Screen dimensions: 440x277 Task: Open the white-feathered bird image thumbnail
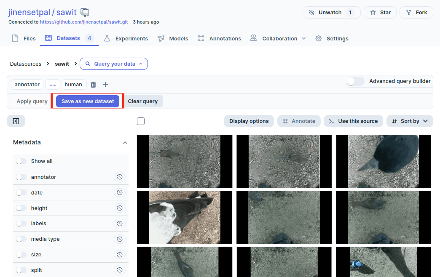coord(184,217)
